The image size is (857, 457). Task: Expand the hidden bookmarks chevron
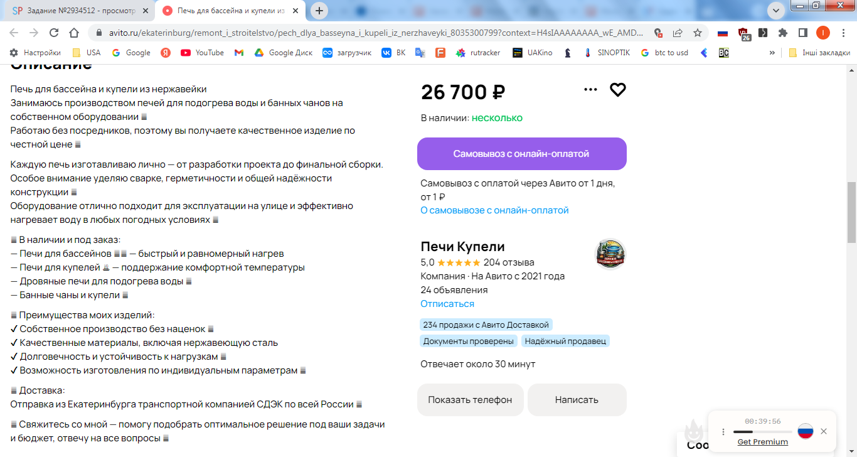[x=772, y=53]
